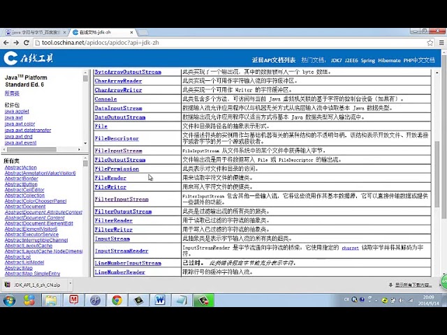
Task: Open the Console class link
Action: [105, 99]
